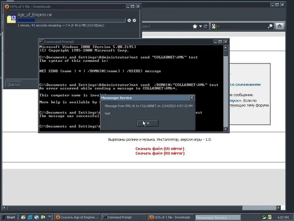Screen dimensions: 294x221
Task: Minimize the Command Prompt window
Action: coord(215,42)
